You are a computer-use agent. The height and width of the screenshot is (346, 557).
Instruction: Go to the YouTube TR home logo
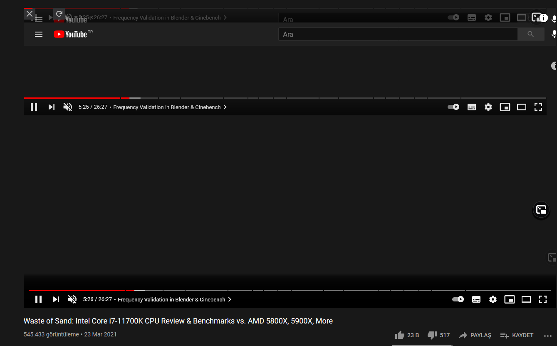click(73, 34)
